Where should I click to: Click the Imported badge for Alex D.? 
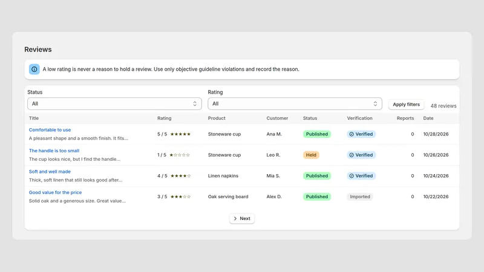tap(360, 196)
